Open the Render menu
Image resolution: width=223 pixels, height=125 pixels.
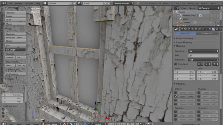click(x=18, y=3)
